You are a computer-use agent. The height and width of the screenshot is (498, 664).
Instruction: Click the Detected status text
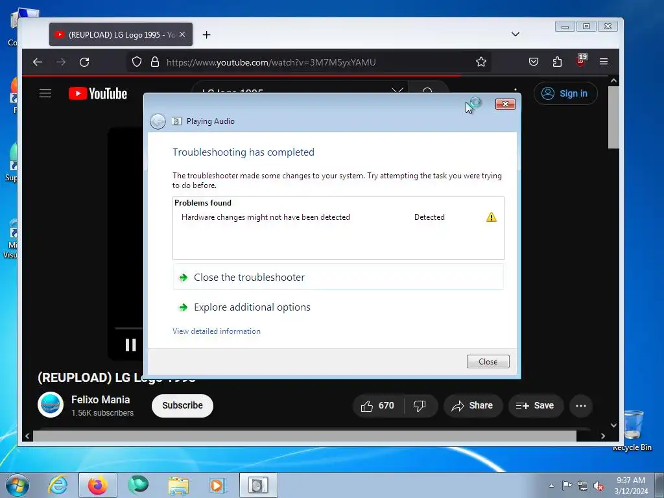[x=429, y=217]
